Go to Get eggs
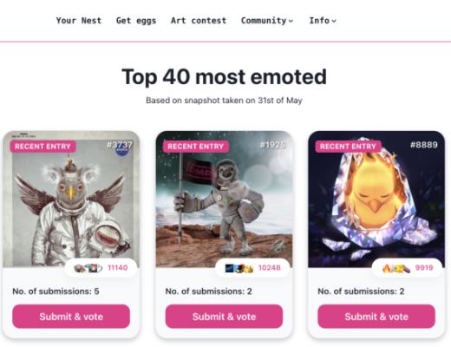This screenshot has width=451, height=347. (x=136, y=21)
